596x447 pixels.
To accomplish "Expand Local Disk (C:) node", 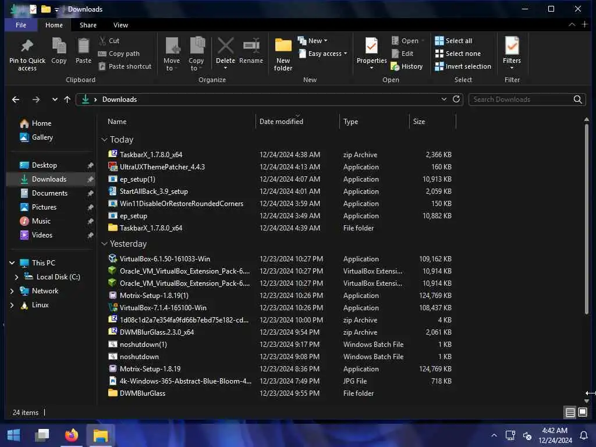I will pyautogui.click(x=17, y=277).
